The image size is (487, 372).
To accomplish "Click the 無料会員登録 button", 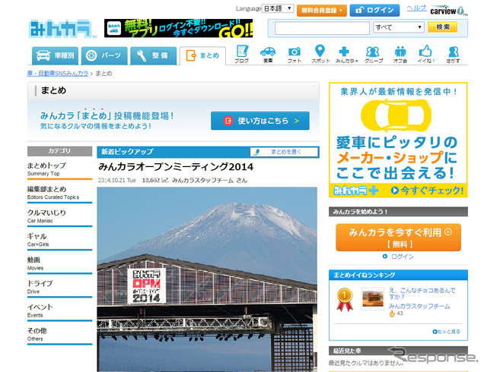I will click(x=321, y=10).
